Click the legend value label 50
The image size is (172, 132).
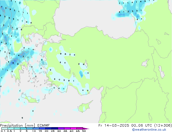click(x=84, y=131)
